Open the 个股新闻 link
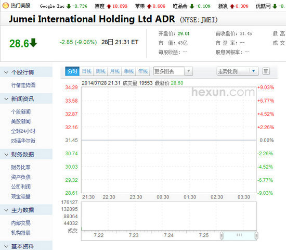The image size is (286, 250). coord(21,111)
